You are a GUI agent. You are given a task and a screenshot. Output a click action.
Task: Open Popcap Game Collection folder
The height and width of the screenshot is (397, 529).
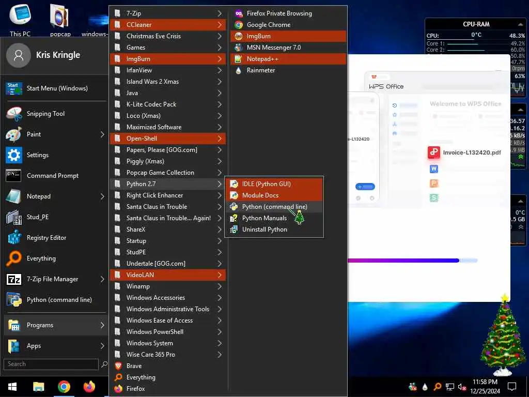(x=168, y=173)
